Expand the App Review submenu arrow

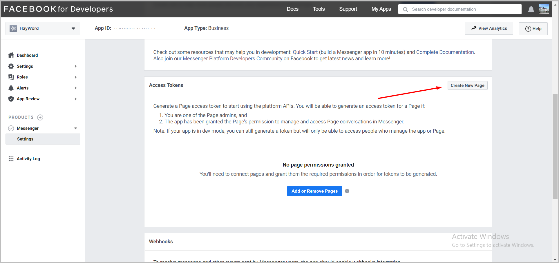coord(75,99)
